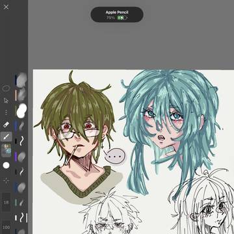The width and height of the screenshot is (234, 234).
Task: Pick the black wavy-stroke brush preset
Action: 20,141
